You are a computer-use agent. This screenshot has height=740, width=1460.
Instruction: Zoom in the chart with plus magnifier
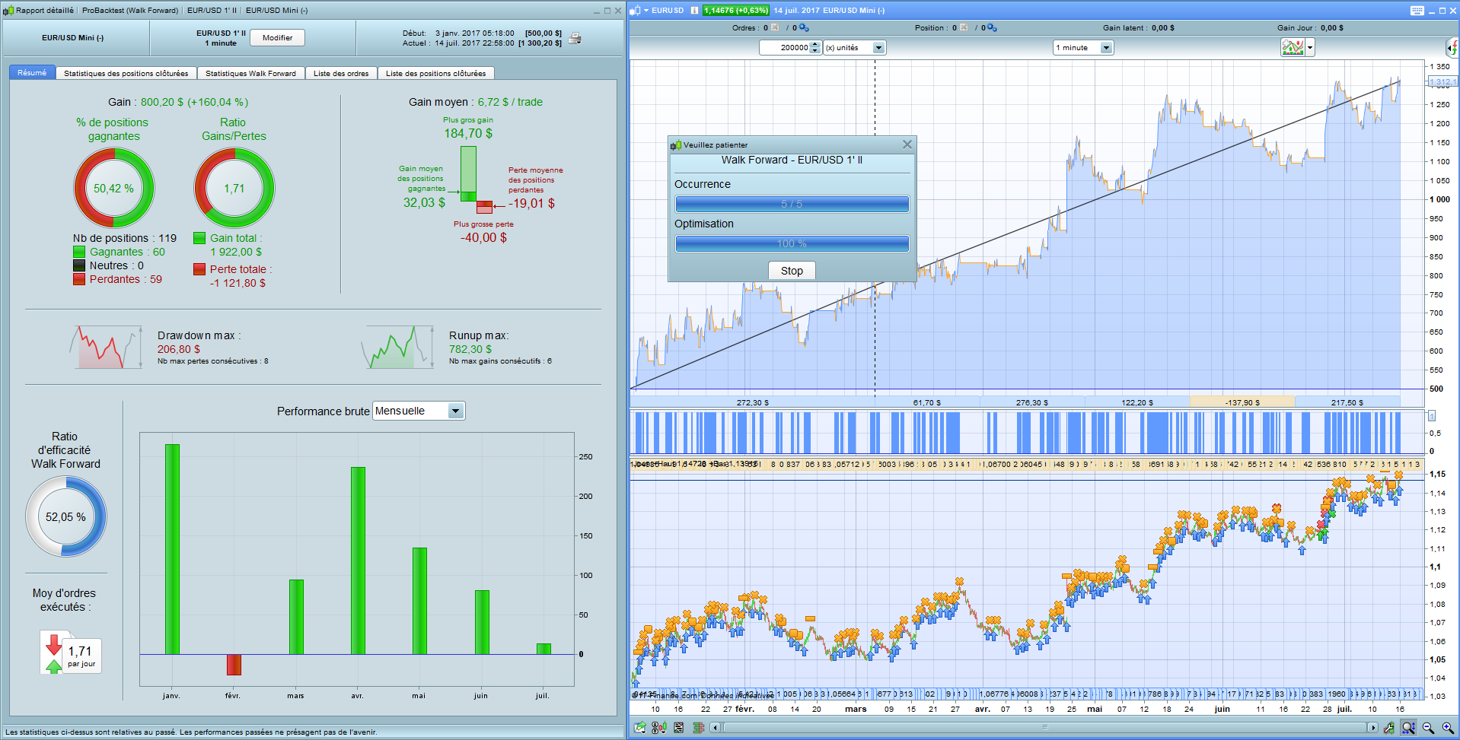(x=1448, y=728)
